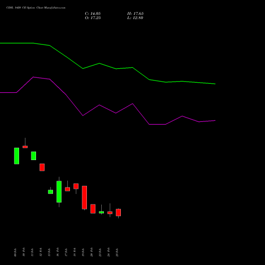Click the high value 'H: 17.65'
The image size is (265, 265).
click(x=135, y=14)
